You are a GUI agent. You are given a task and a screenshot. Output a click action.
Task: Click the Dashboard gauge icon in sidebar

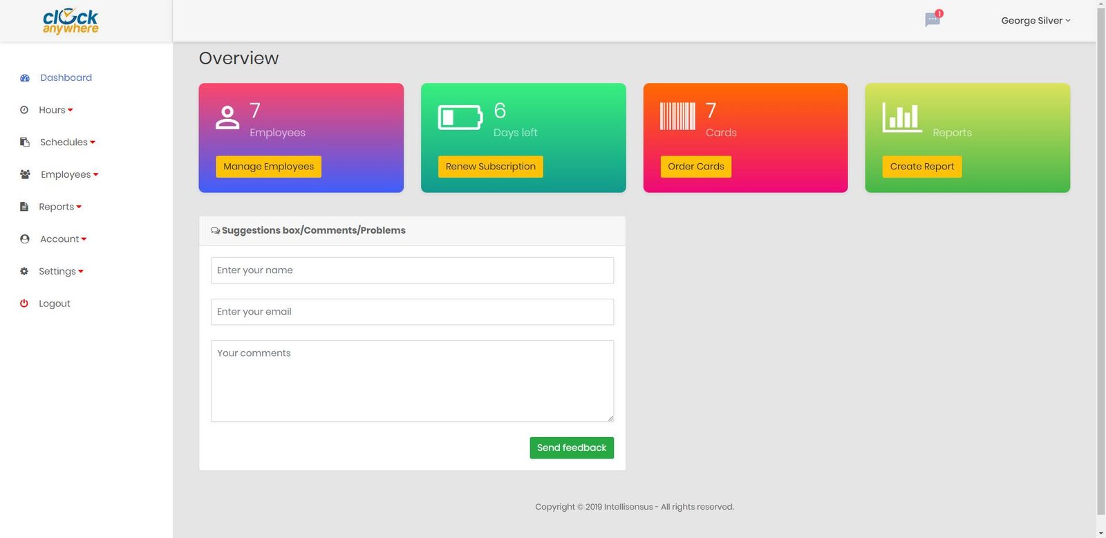pyautogui.click(x=25, y=78)
